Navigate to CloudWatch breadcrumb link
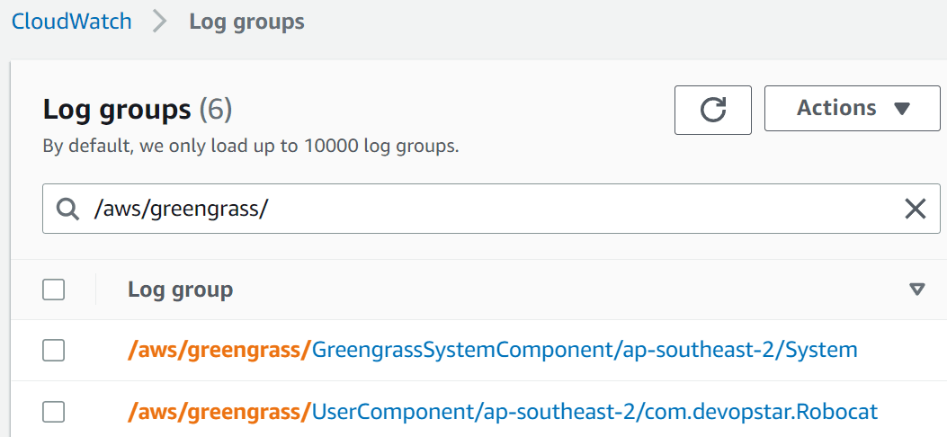 click(x=72, y=22)
